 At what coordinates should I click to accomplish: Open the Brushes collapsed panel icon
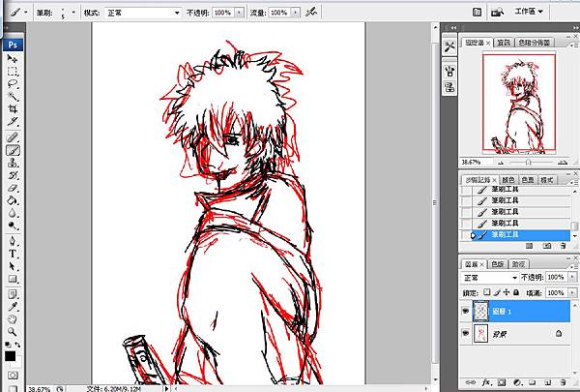449,71
